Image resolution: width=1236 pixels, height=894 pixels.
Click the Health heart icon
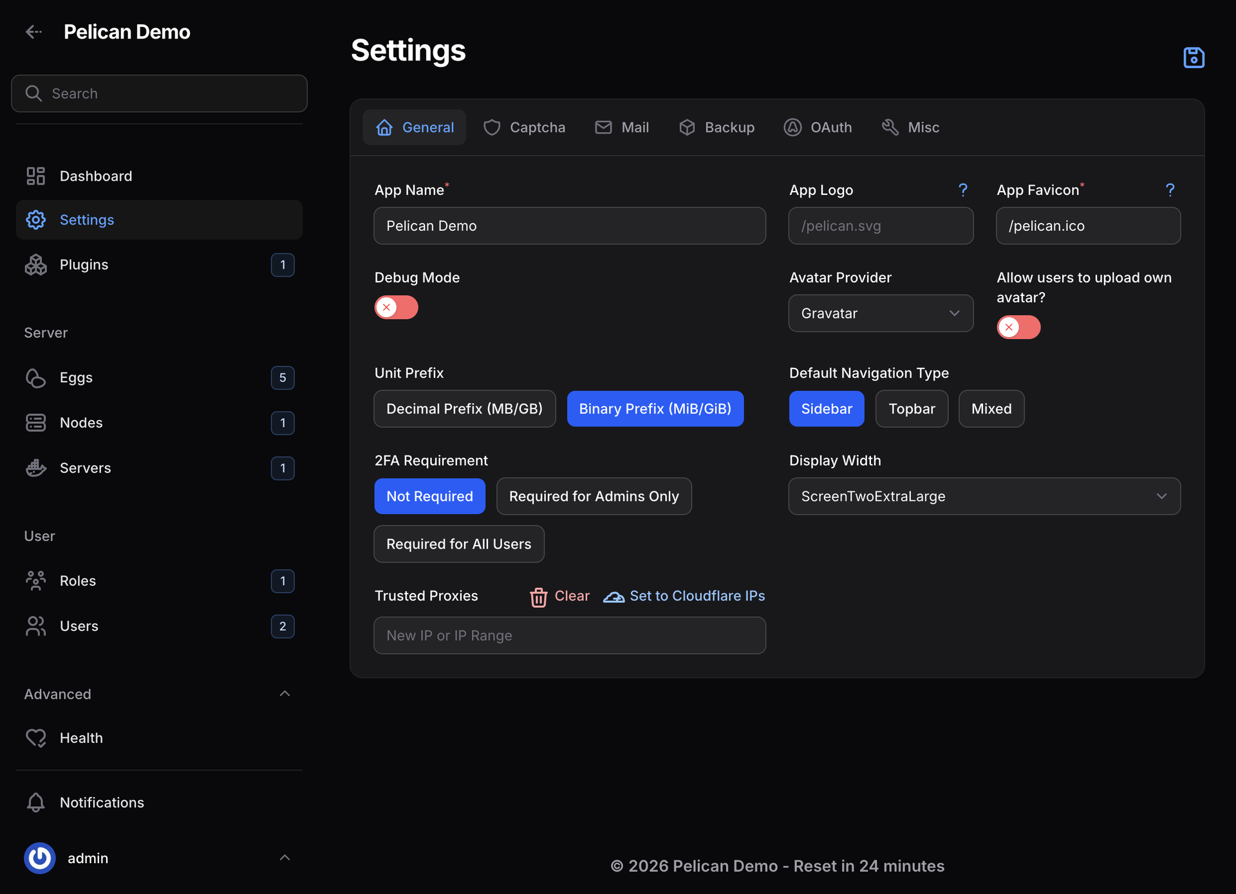35,738
